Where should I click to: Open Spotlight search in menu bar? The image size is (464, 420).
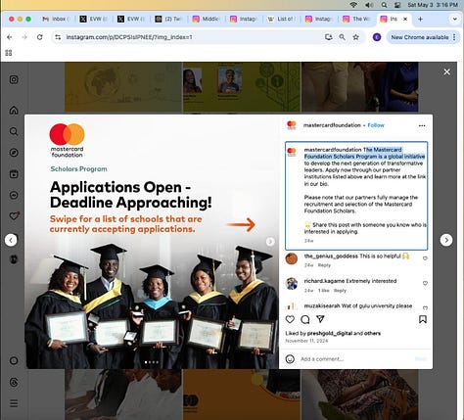point(384,5)
